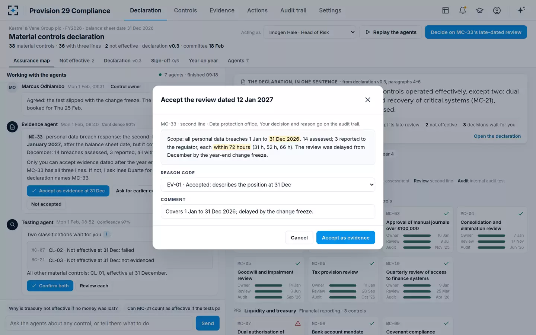The width and height of the screenshot is (536, 335).
Task: Click the Review each button
Action: point(94,286)
